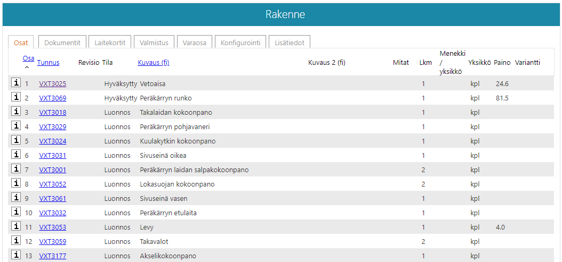
Task: Click the info icon for Vetoaisa row
Action: (16, 83)
